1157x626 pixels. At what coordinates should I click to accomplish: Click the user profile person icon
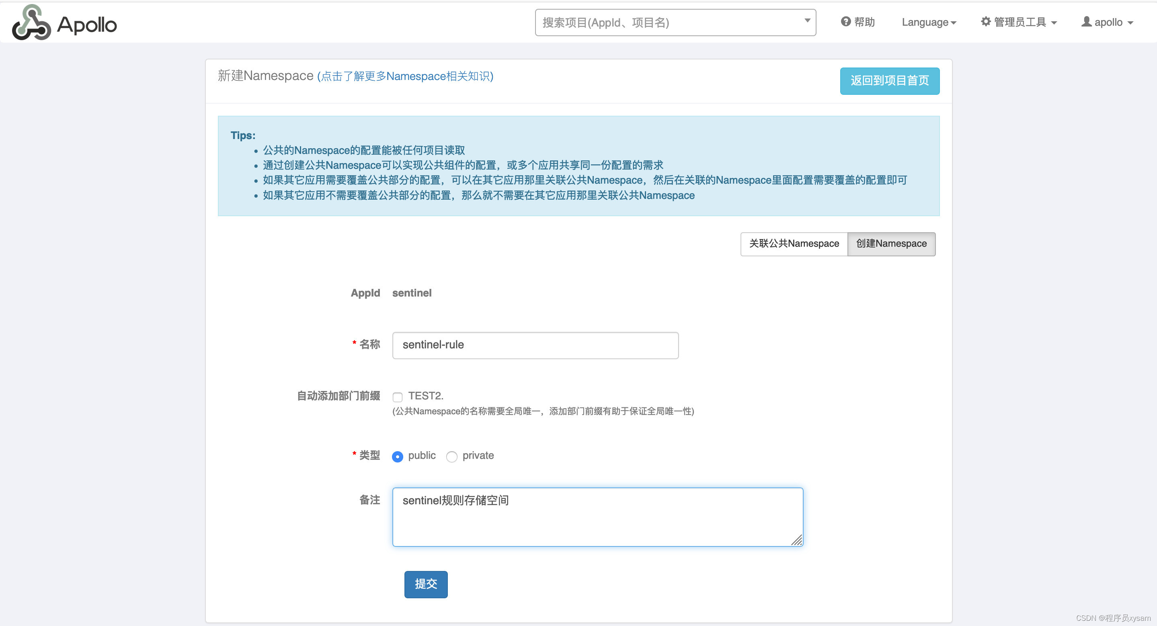[x=1087, y=22]
